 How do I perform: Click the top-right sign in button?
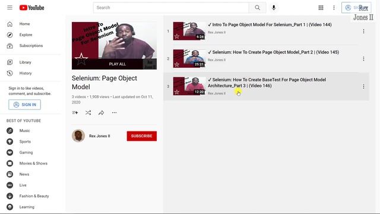(x=356, y=8)
